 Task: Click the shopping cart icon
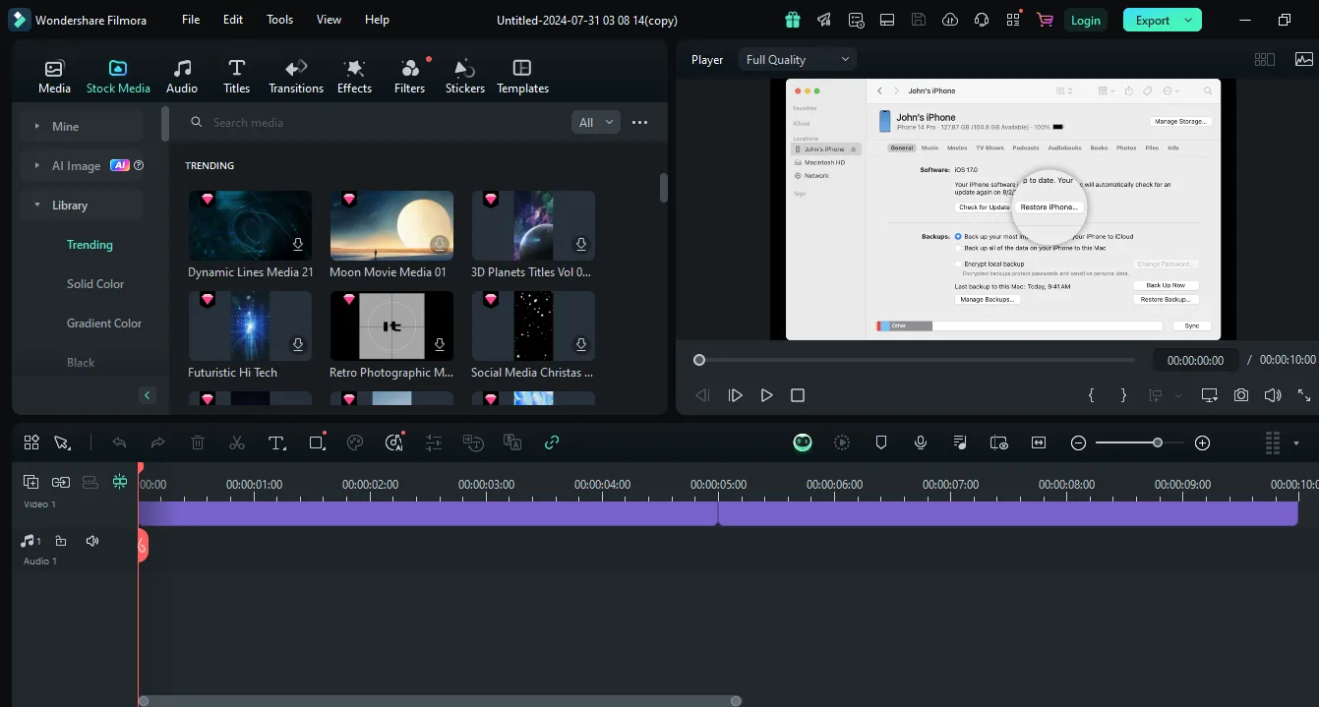[1045, 20]
